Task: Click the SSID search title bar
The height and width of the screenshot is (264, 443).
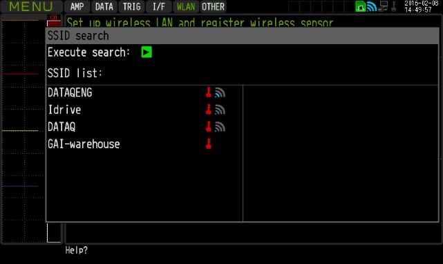Action: 242,36
